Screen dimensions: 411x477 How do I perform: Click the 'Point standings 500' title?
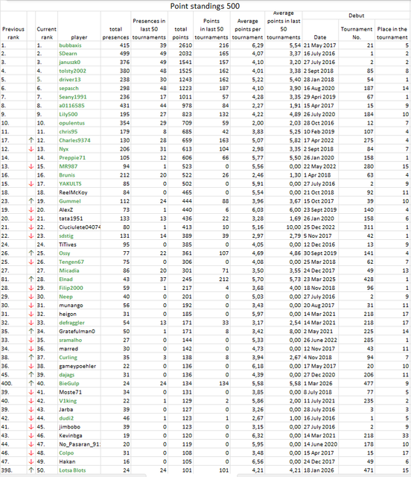click(x=205, y=6)
